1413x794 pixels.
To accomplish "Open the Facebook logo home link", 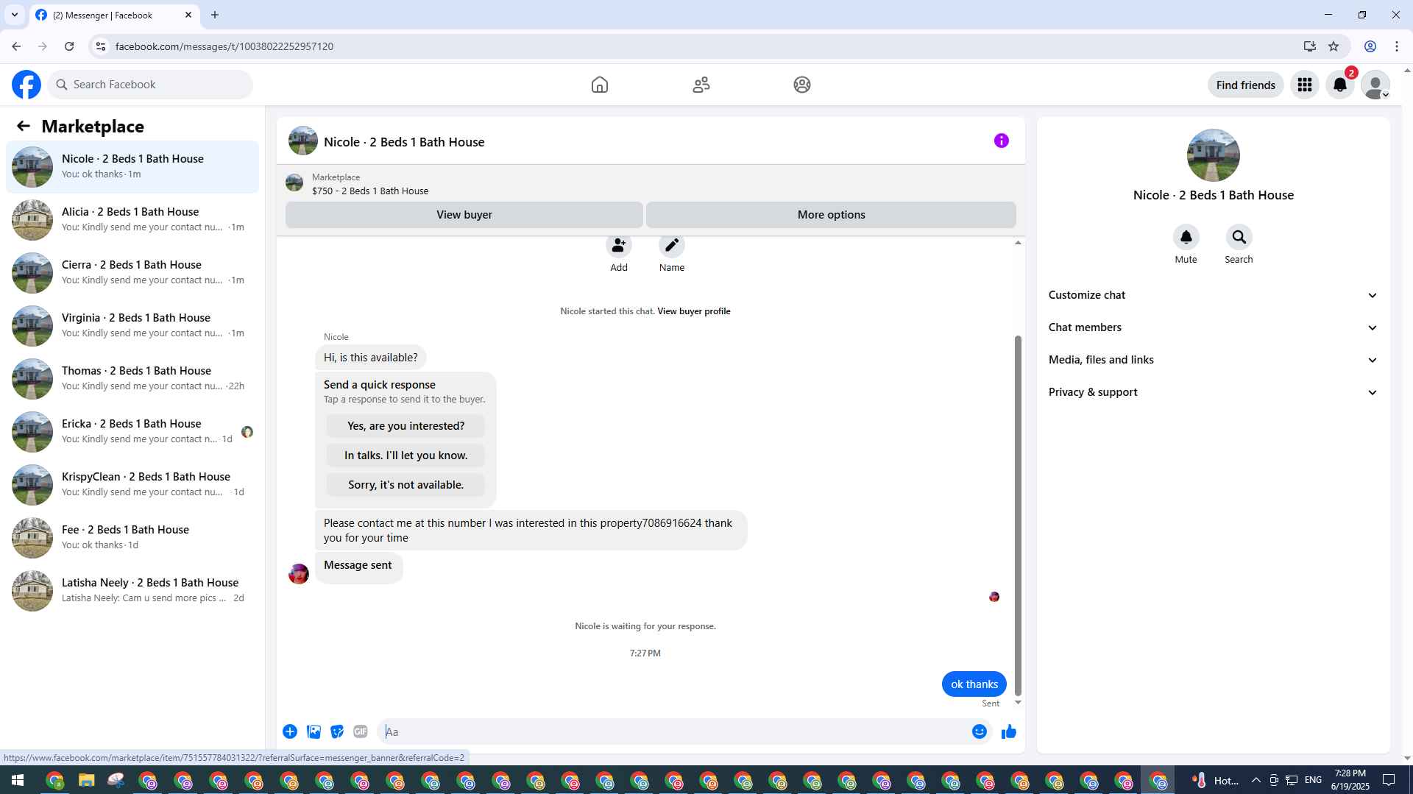I will tap(26, 85).
